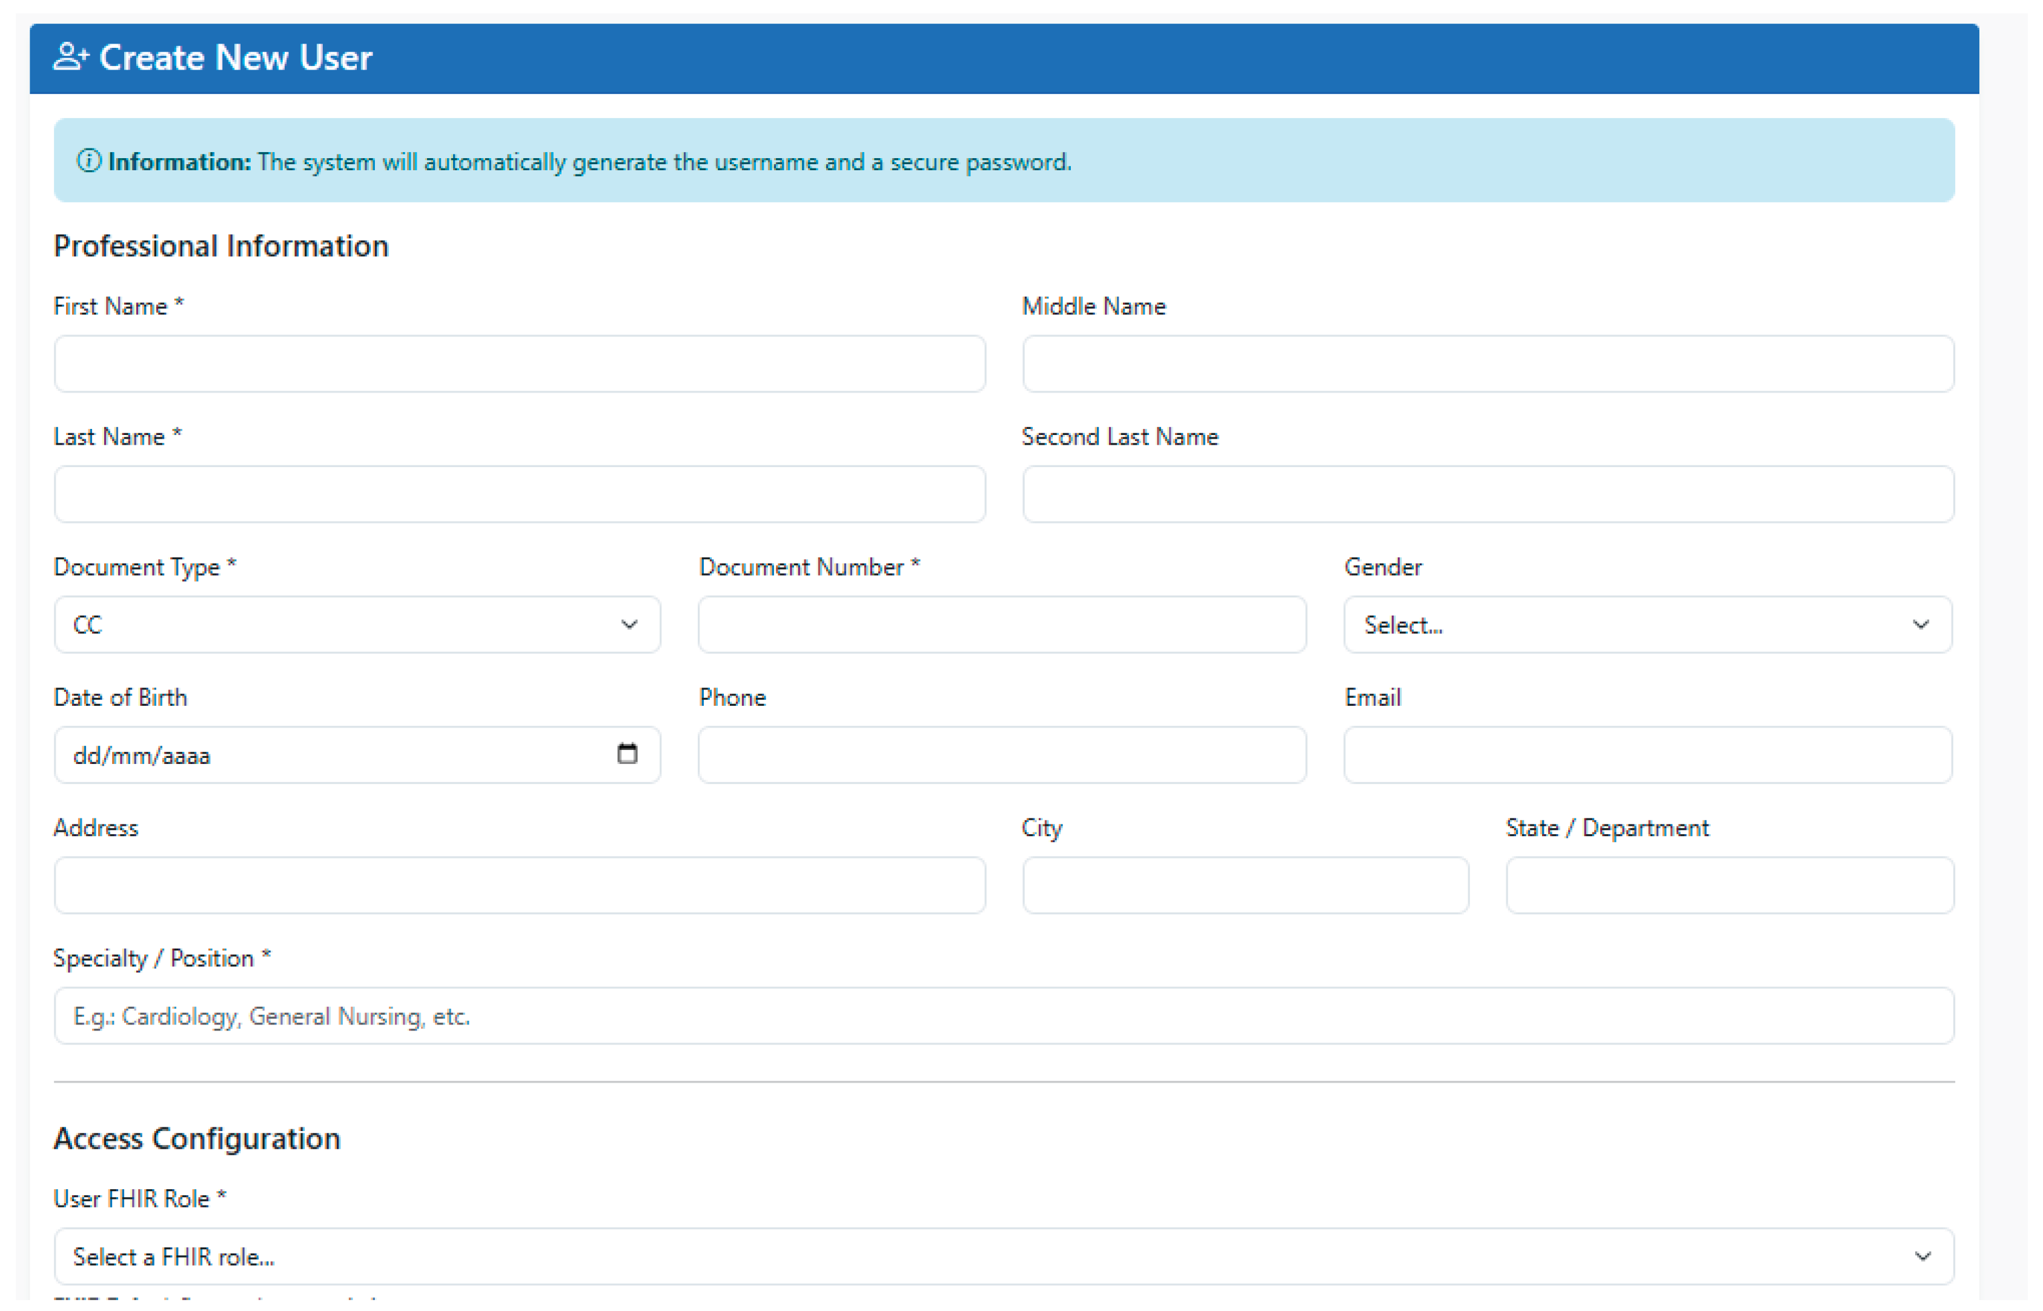Viewport: 2043px width, 1311px height.
Task: Click into the Middle Name field
Action: (1488, 364)
